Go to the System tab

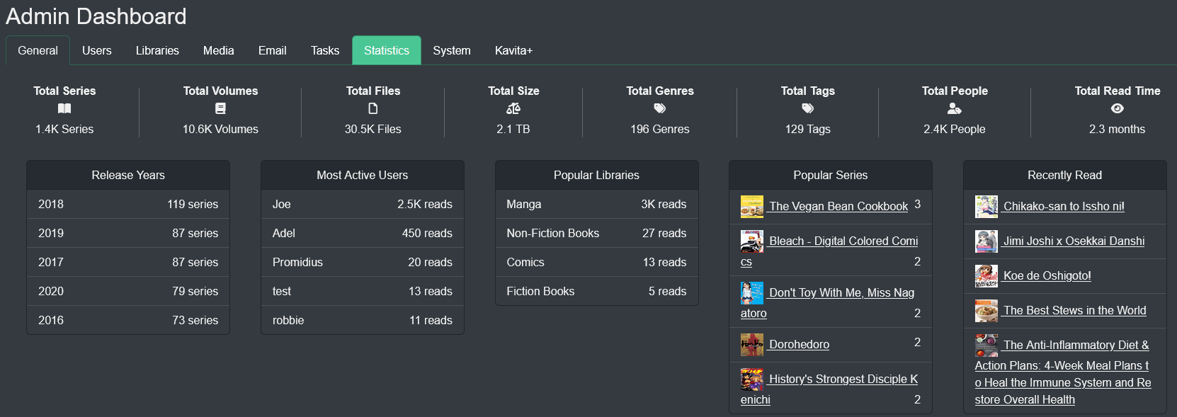tap(451, 50)
